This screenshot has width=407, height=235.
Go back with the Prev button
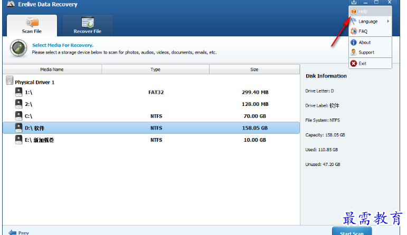pos(18,232)
